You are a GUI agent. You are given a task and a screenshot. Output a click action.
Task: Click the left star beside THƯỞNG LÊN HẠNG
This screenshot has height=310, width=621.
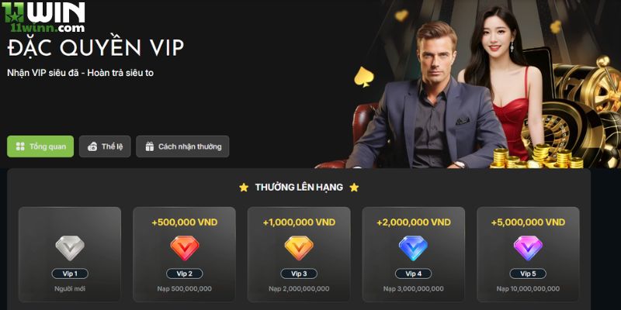pos(244,188)
